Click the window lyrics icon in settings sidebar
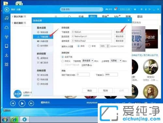The height and width of the screenshot is (123, 163). pos(38,62)
